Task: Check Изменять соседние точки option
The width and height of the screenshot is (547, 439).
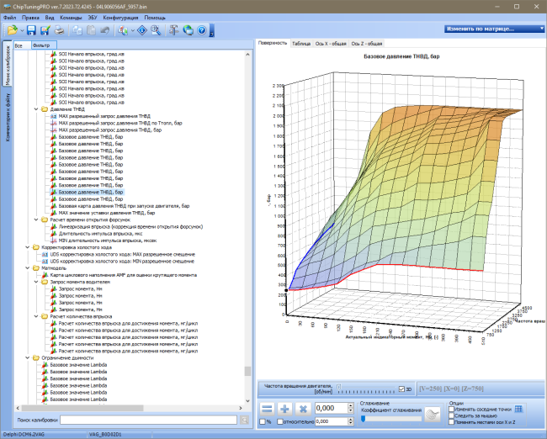Action: tap(451, 409)
